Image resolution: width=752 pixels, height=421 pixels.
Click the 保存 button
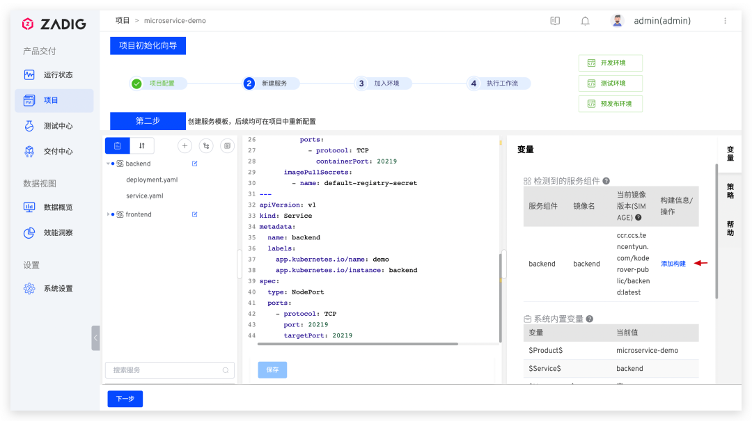click(272, 370)
